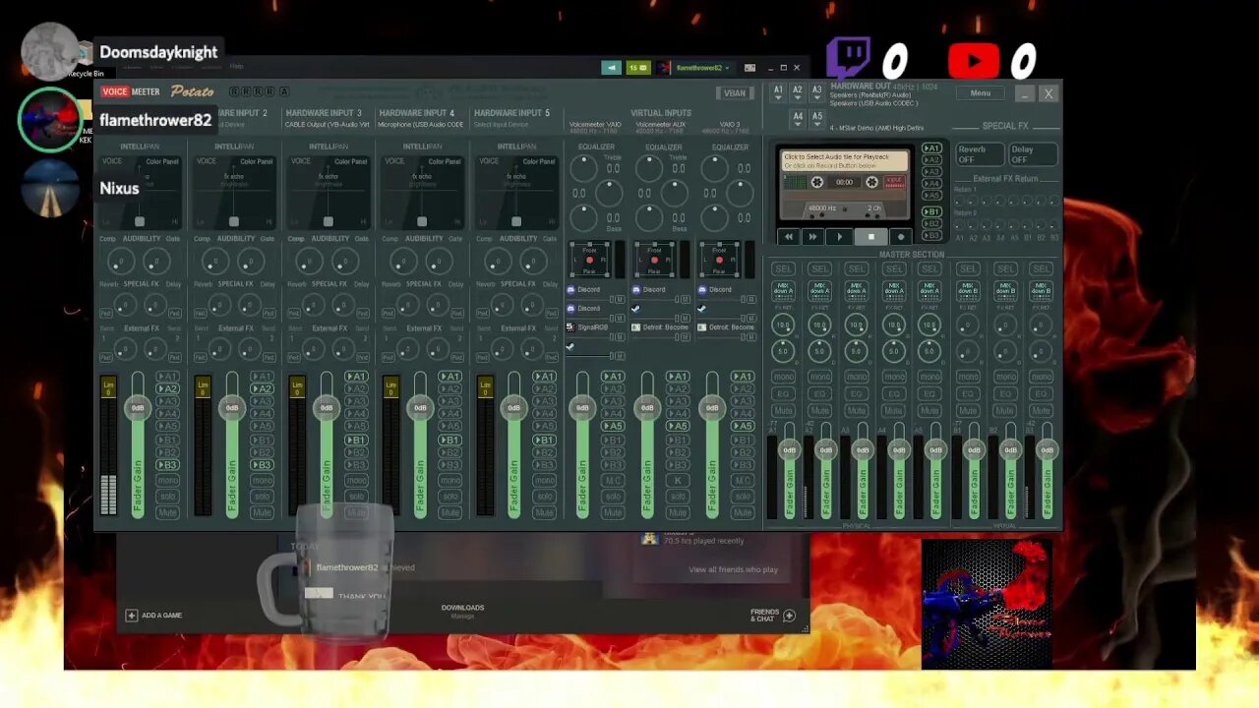Click the Comp knob on Hardware Input 3

pyautogui.click(x=309, y=262)
